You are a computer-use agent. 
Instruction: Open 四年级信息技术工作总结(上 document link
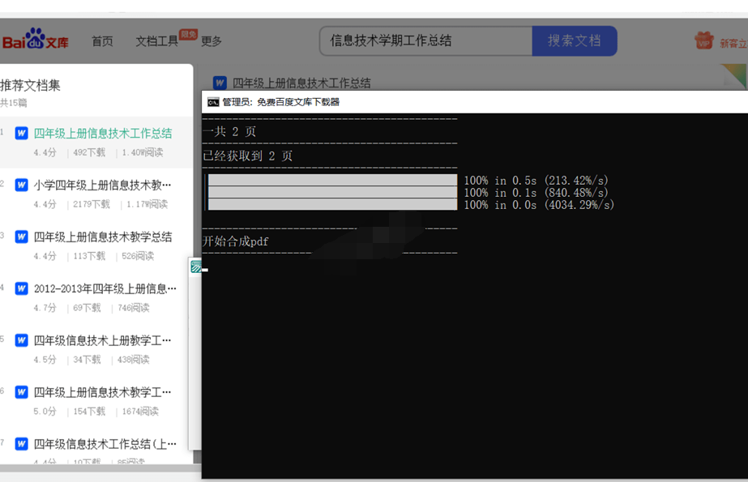click(102, 444)
